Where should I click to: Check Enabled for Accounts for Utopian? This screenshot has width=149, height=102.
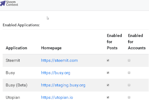point(129,97)
